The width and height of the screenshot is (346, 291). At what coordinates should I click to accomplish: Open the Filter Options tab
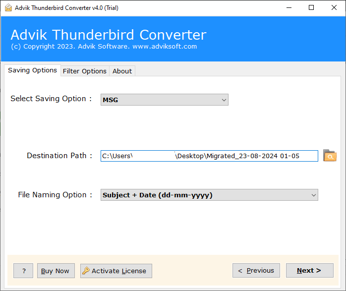(x=85, y=71)
